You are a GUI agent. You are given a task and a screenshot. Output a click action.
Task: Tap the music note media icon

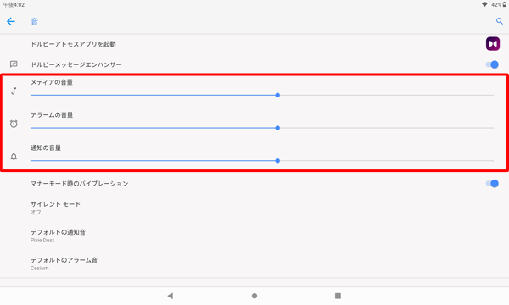point(14,91)
